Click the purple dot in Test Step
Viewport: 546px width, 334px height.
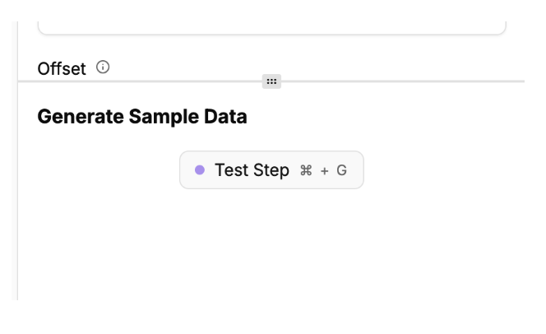(x=200, y=170)
